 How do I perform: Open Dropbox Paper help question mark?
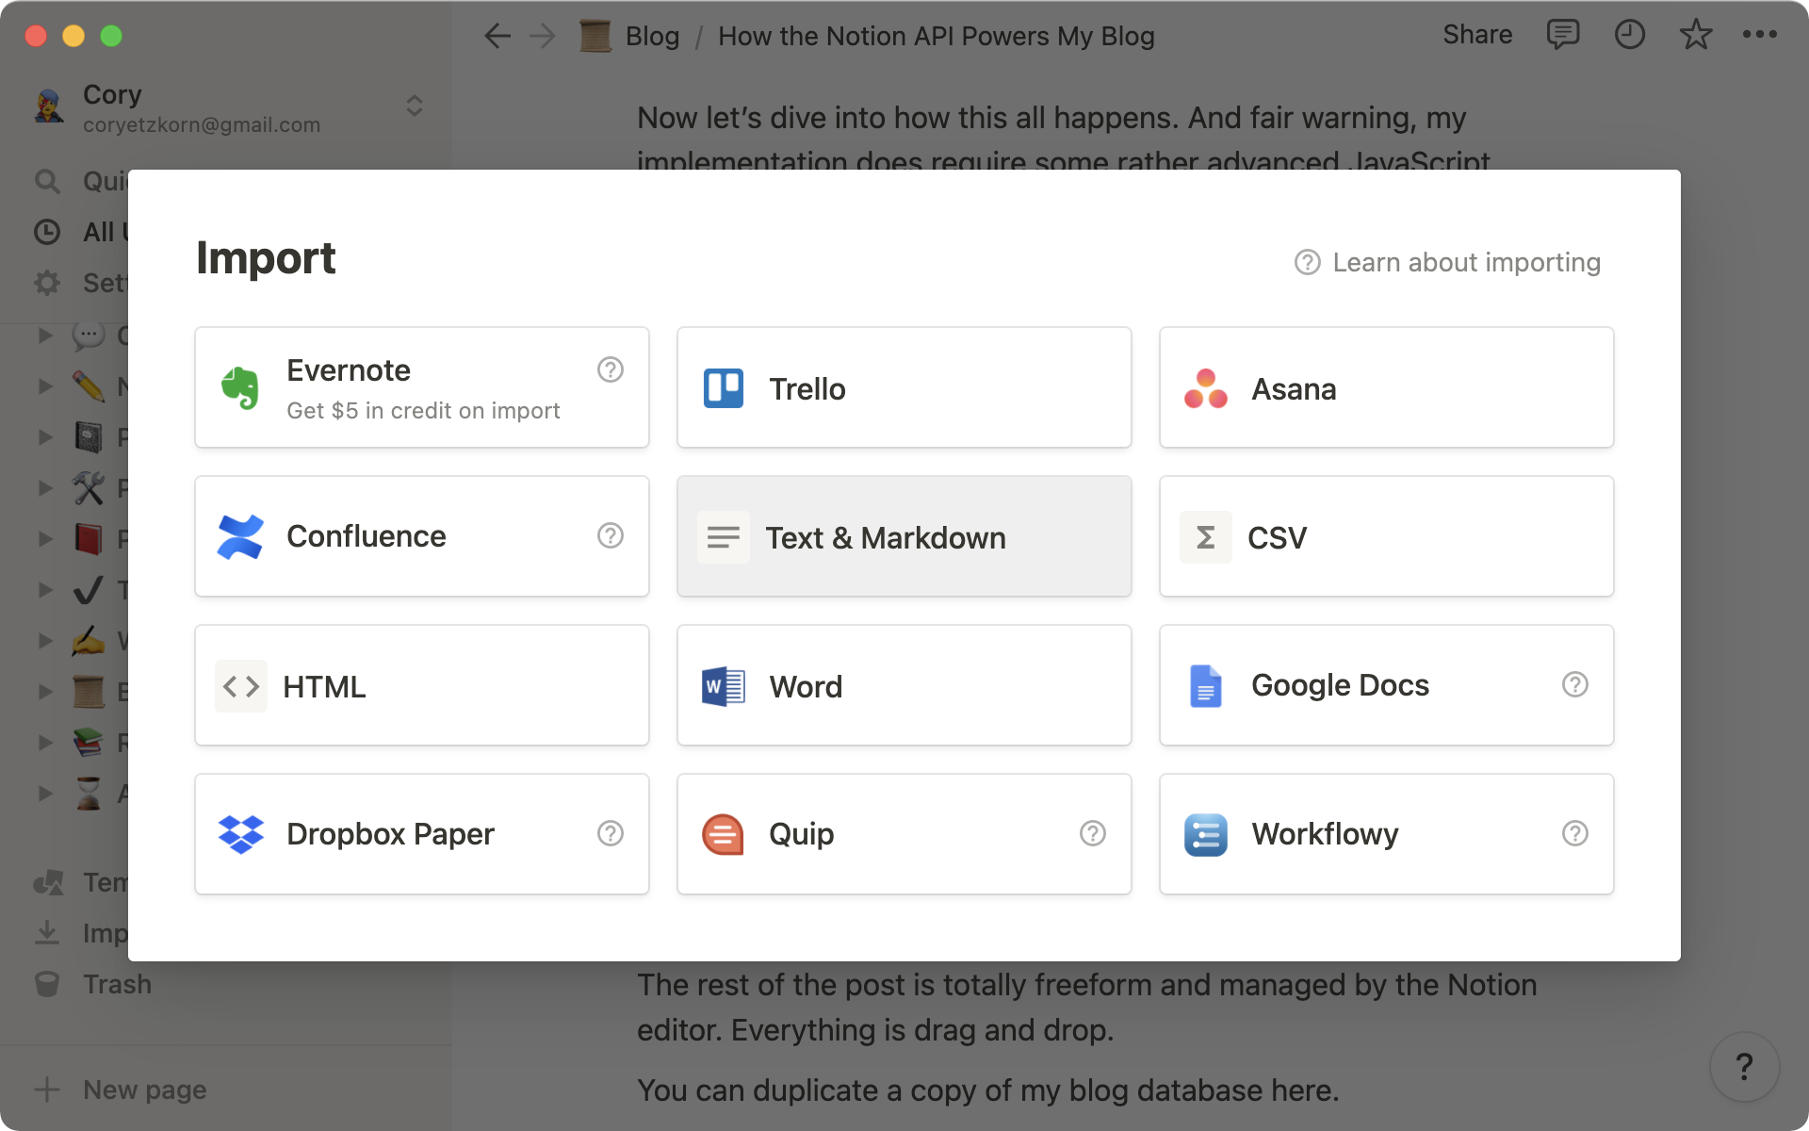[611, 833]
